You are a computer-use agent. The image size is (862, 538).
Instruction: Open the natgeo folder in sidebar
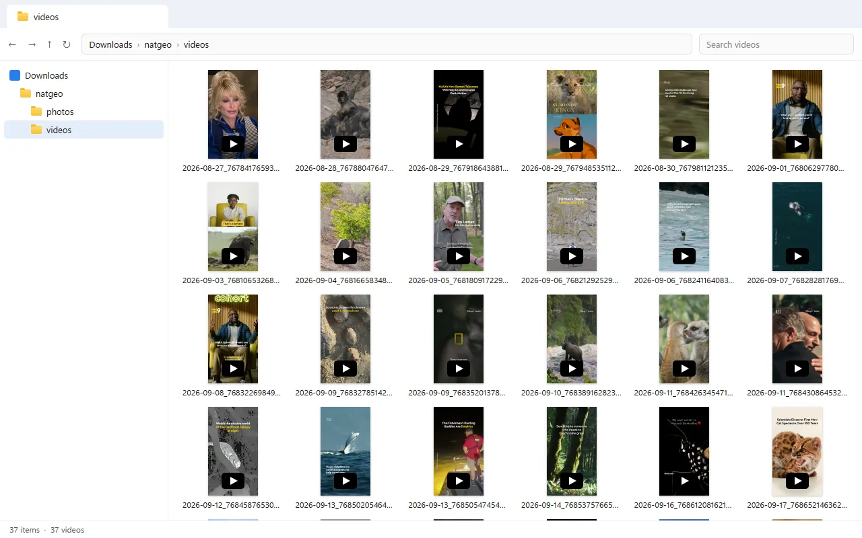coord(49,93)
